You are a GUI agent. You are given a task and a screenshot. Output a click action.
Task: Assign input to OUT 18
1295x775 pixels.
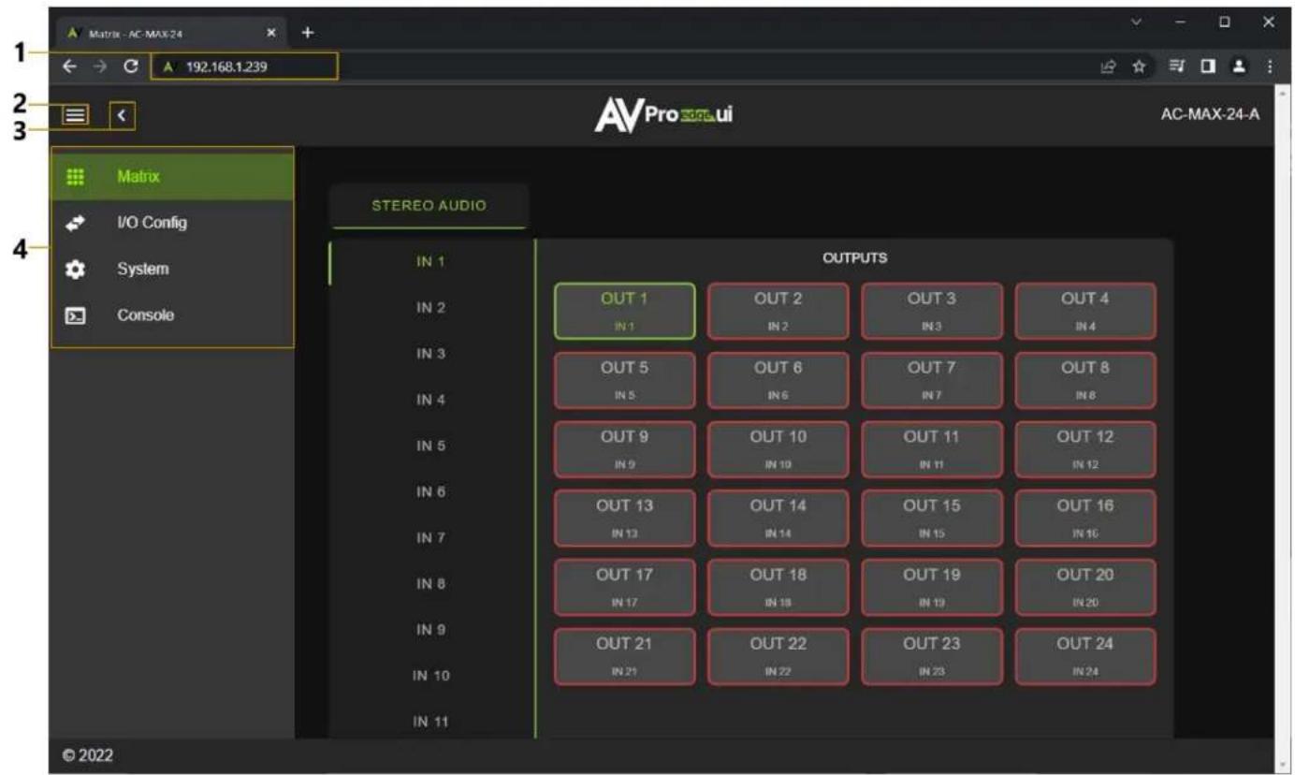click(x=778, y=588)
